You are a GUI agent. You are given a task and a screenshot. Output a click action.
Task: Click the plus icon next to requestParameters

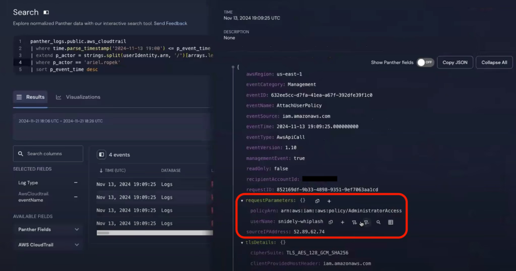[x=329, y=200]
